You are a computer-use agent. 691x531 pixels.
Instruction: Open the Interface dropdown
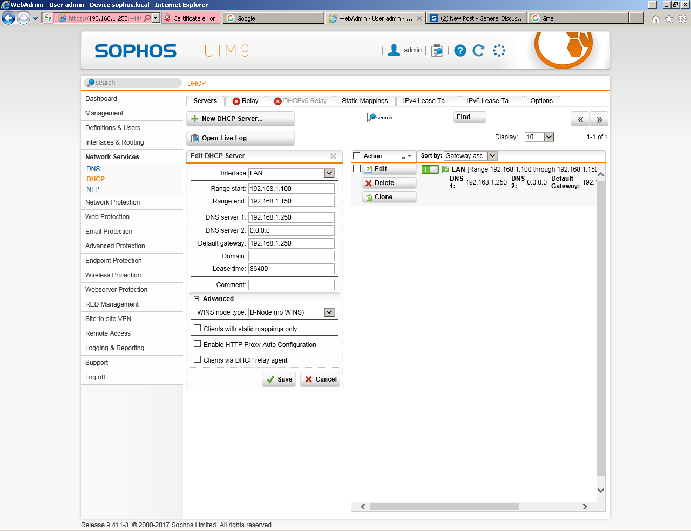pyautogui.click(x=292, y=173)
